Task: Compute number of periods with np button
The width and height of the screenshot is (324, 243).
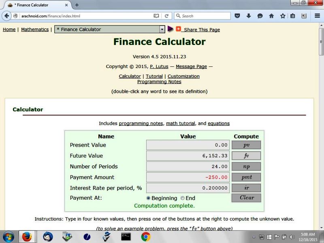Action: pos(246,166)
